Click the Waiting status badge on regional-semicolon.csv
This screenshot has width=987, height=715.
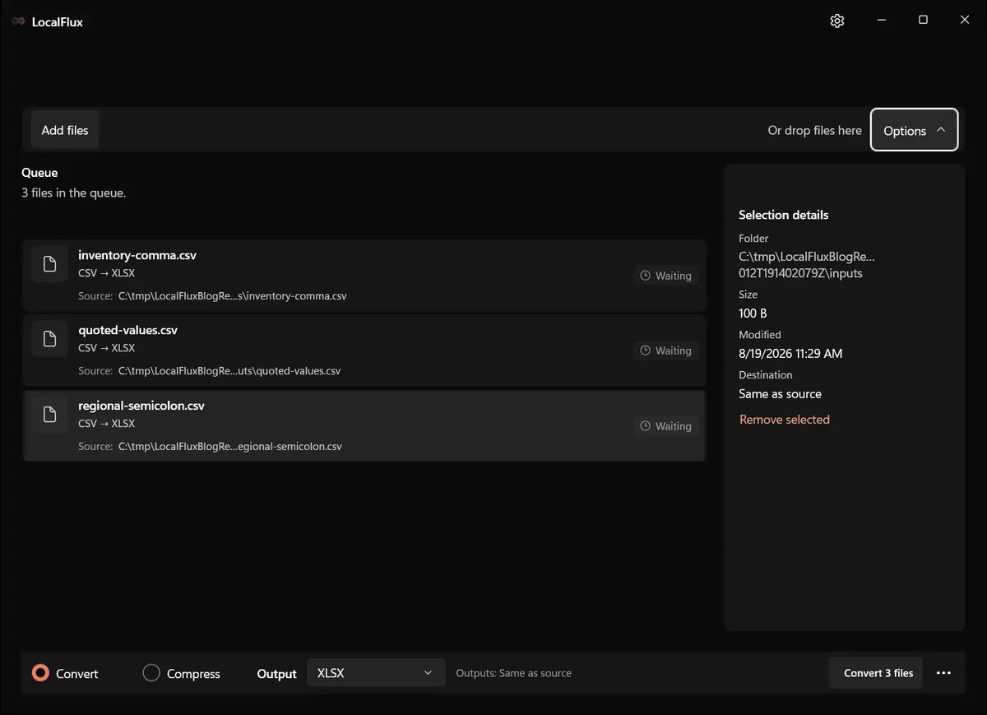666,426
